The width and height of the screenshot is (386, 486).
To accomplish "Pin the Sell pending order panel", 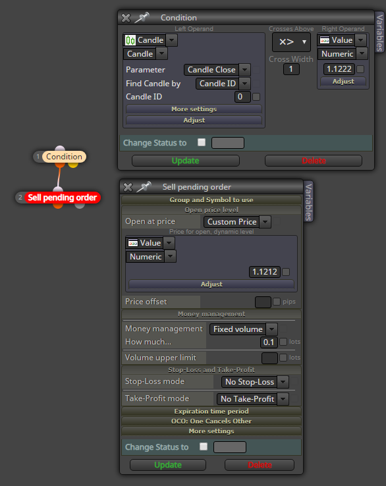I will pyautogui.click(x=144, y=186).
